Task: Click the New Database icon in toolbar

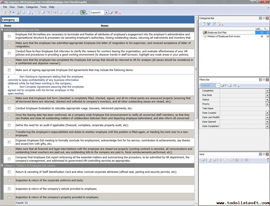Action: coord(4,13)
